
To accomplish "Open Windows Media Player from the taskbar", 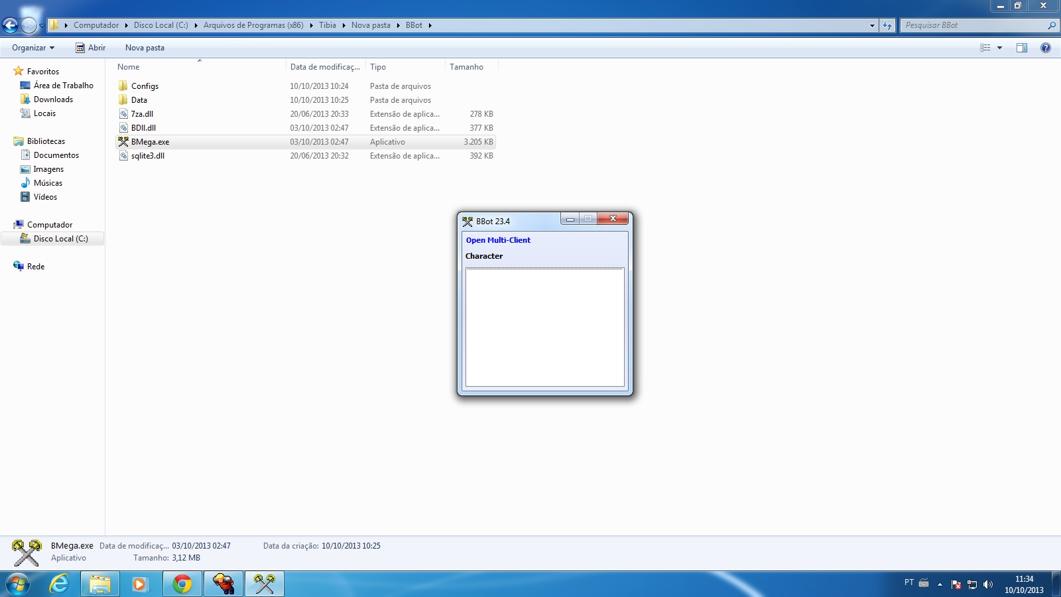I will [140, 584].
